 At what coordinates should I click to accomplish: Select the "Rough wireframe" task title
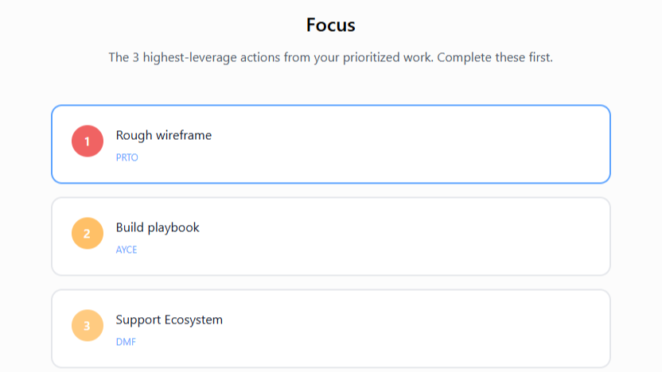click(x=164, y=135)
